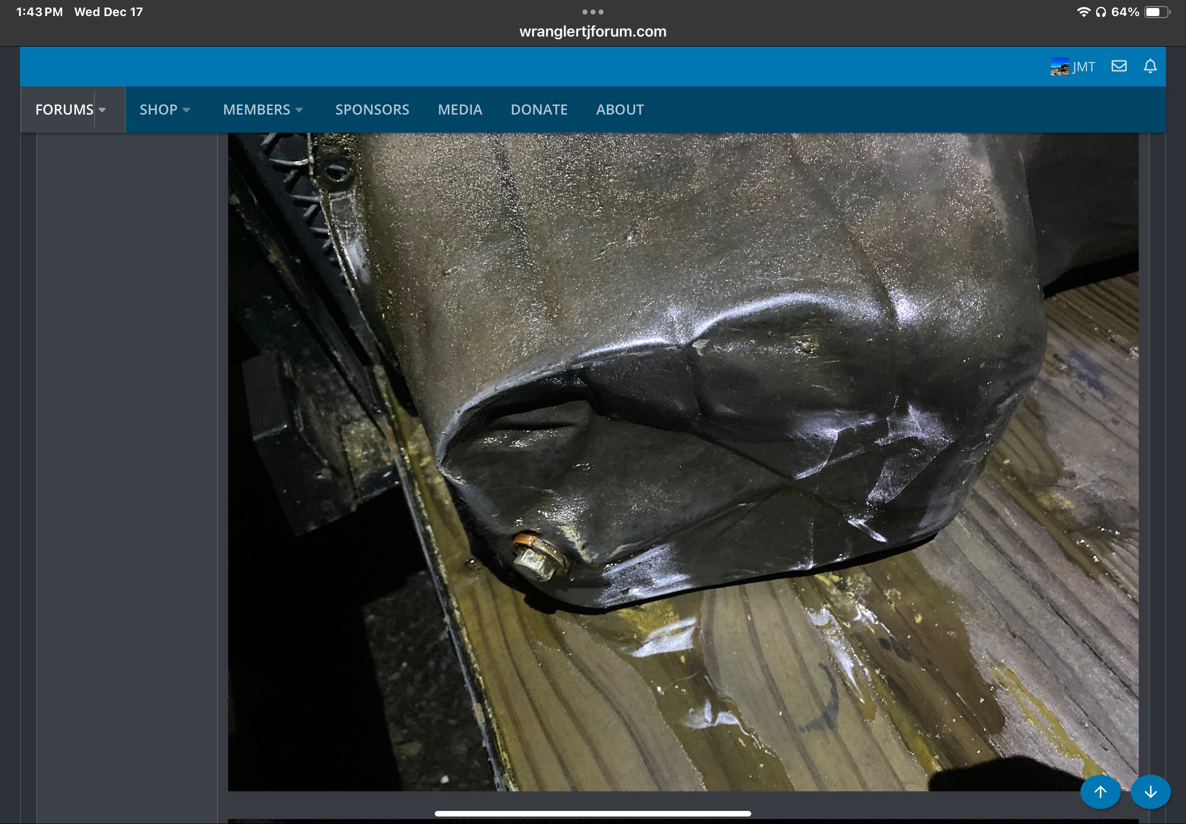Click the JMT username link

click(x=1083, y=67)
